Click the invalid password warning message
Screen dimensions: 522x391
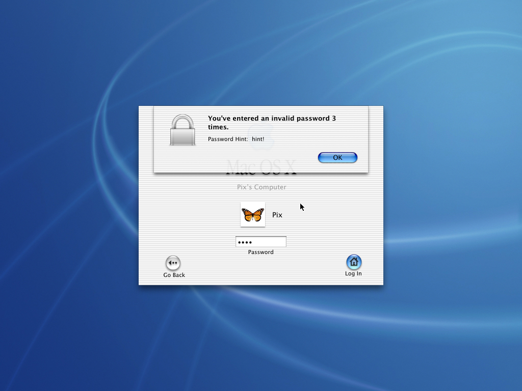[x=272, y=119]
